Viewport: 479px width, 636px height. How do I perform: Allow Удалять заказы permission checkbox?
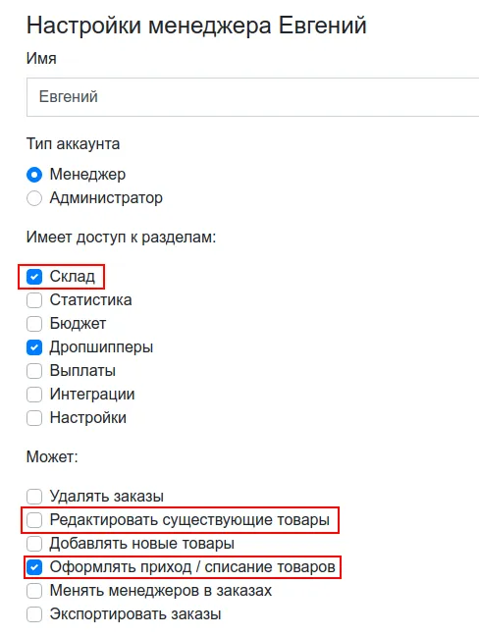[34, 496]
